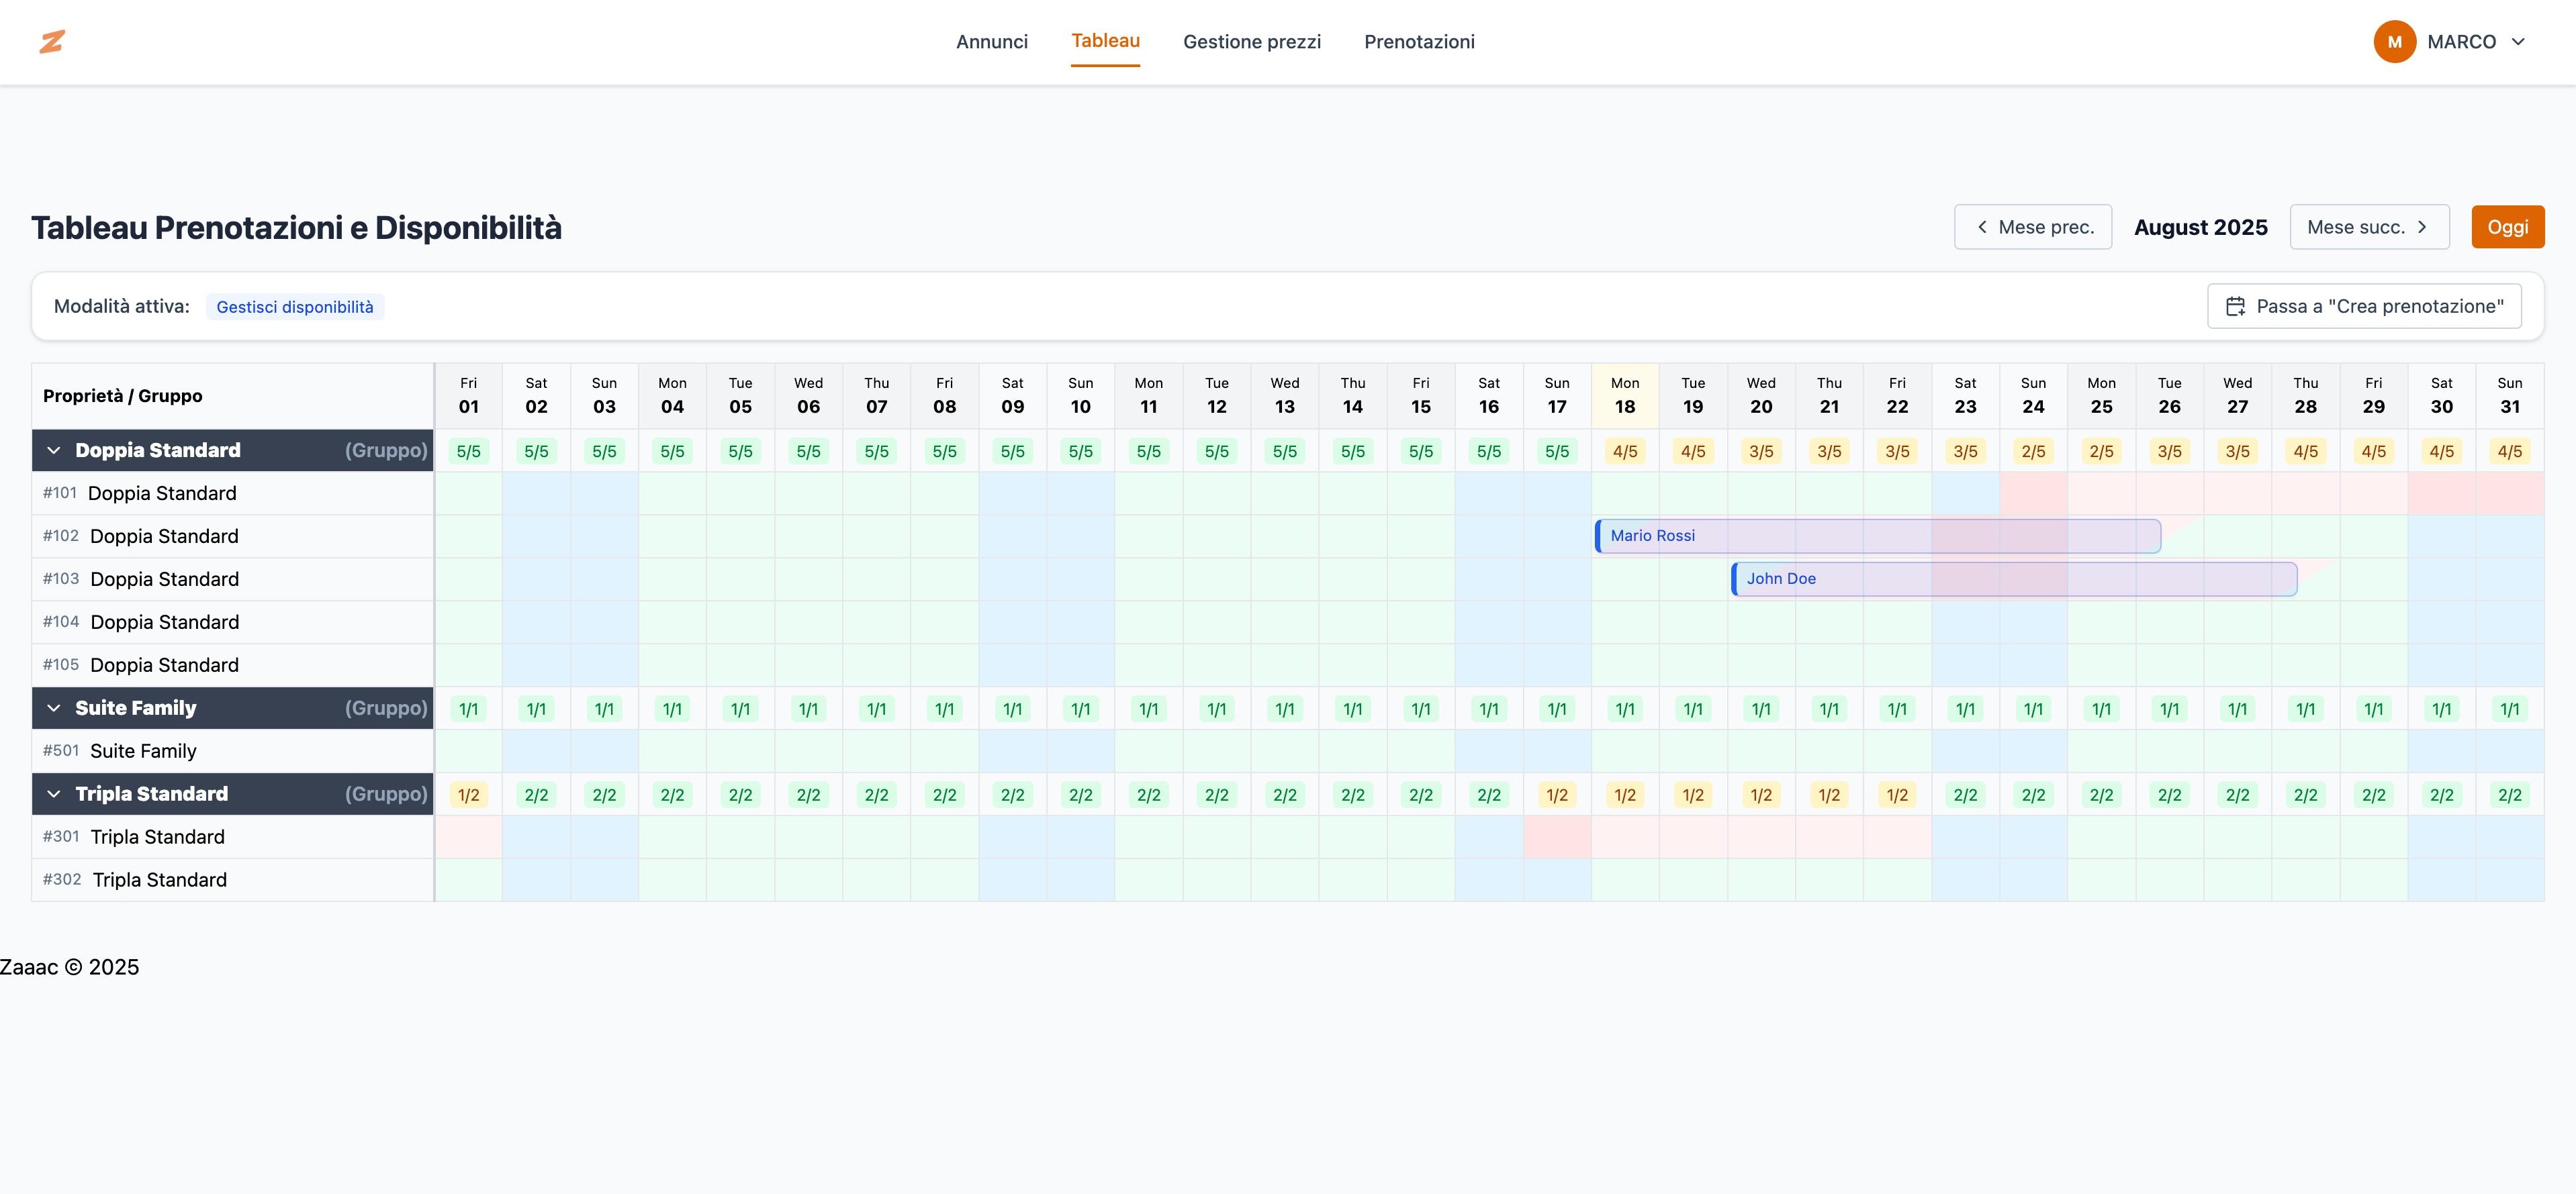Click the MARCO user avatar circle
The height and width of the screenshot is (1194, 2576).
pos(2394,41)
